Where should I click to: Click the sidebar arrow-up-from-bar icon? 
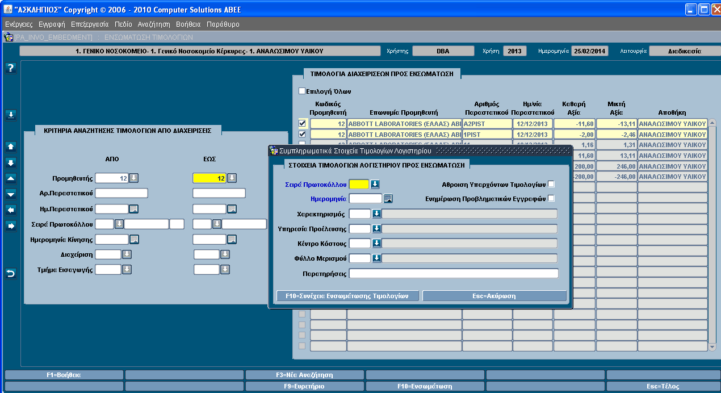(x=11, y=146)
